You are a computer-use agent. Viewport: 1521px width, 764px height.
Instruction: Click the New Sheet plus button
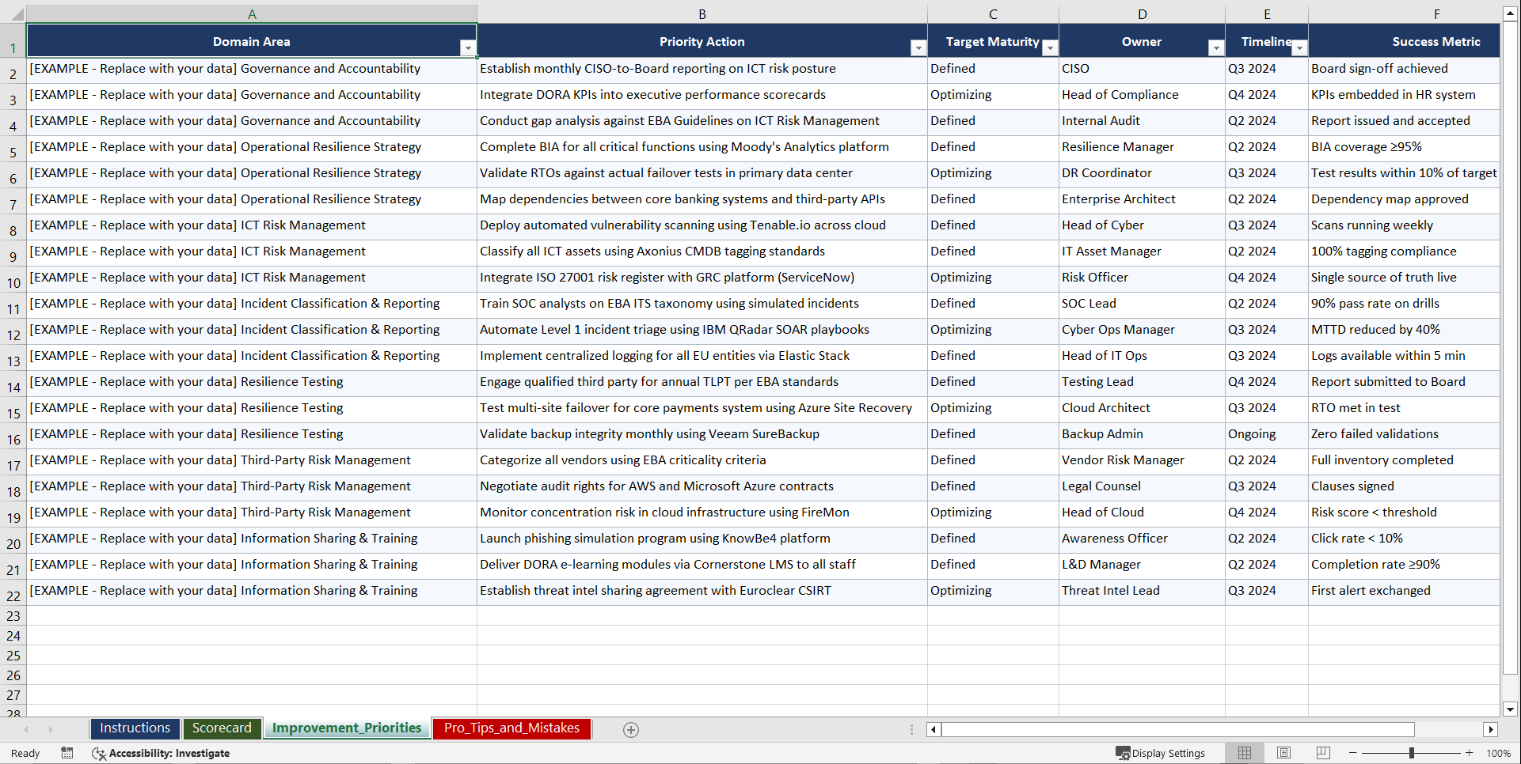(630, 729)
